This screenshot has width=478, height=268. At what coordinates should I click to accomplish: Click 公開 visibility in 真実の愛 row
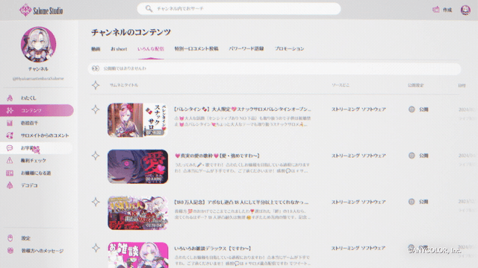point(423,156)
